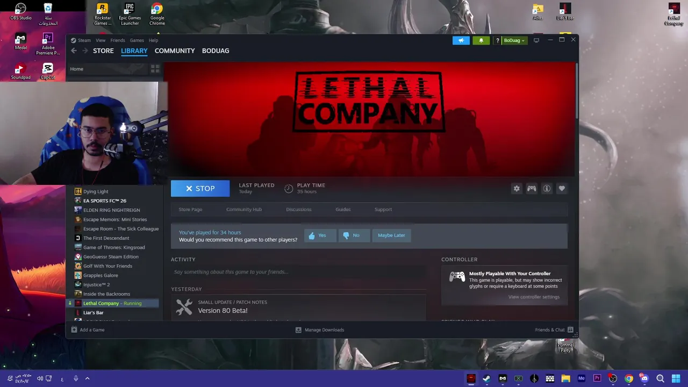Click the taskbar volume speaker icon
The height and width of the screenshot is (387, 688).
(x=40, y=378)
